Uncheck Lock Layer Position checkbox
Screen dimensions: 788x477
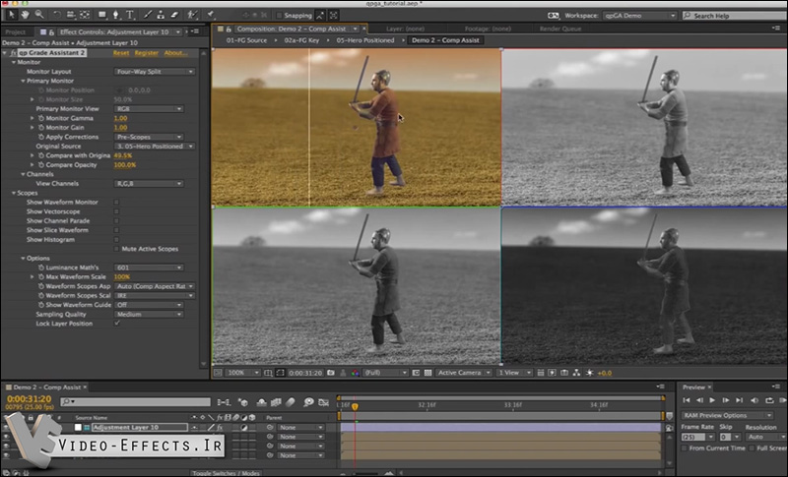tap(116, 324)
